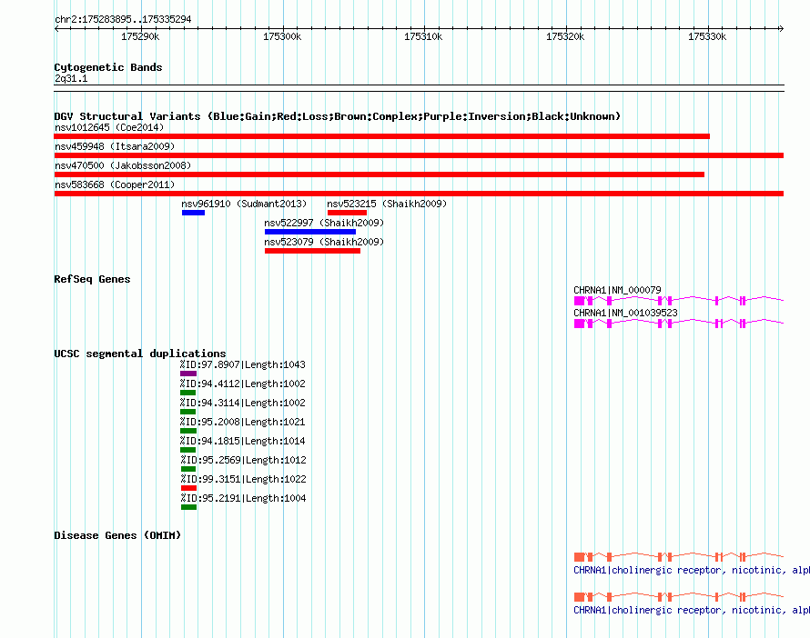The height and width of the screenshot is (638, 810).
Task: Select the nsv459948 (Itsara2009) variant label
Action: (115, 146)
